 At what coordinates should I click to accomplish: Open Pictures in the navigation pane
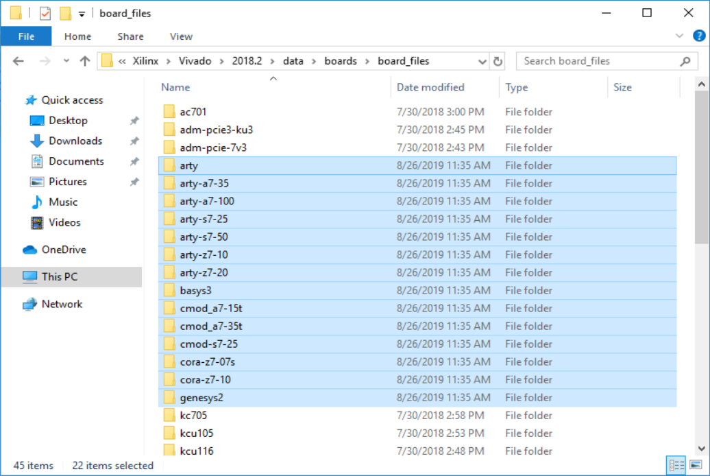pos(67,182)
